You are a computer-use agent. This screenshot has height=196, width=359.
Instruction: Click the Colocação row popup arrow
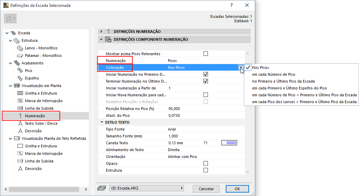pos(240,67)
